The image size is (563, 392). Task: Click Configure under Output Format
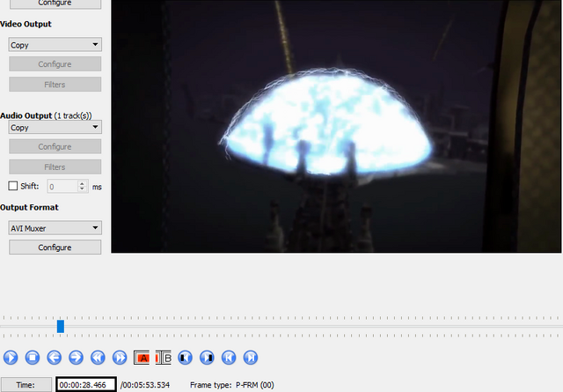point(55,248)
